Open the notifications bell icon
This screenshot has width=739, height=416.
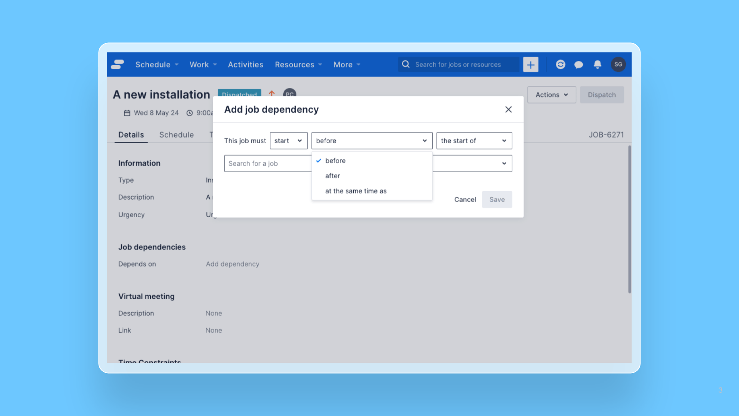[x=597, y=65]
